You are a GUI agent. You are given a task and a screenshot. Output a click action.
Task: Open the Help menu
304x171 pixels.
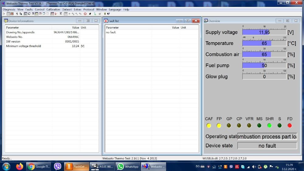126,9
